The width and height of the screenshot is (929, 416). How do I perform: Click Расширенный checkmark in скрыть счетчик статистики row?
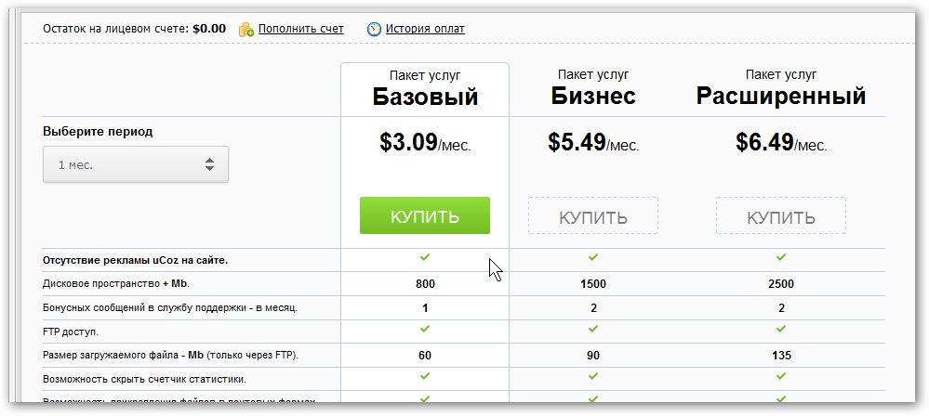[781, 376]
